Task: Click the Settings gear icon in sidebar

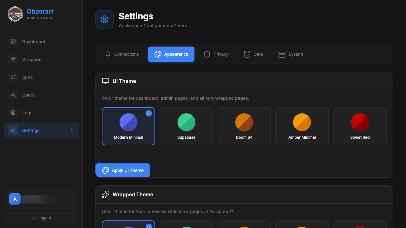Action: click(x=13, y=130)
